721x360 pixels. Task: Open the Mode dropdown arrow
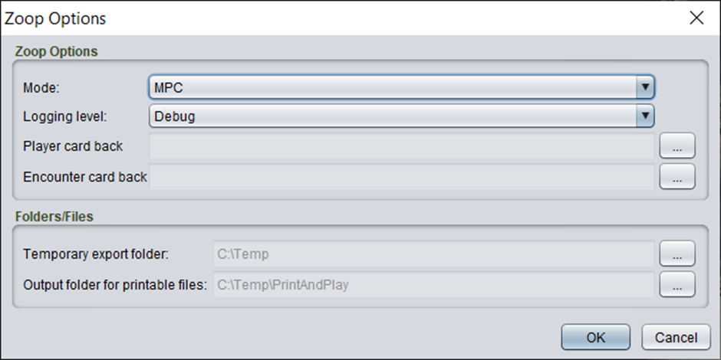[645, 87]
